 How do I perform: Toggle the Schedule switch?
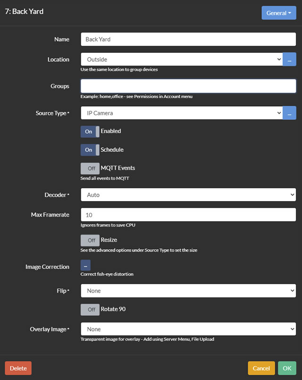point(90,150)
